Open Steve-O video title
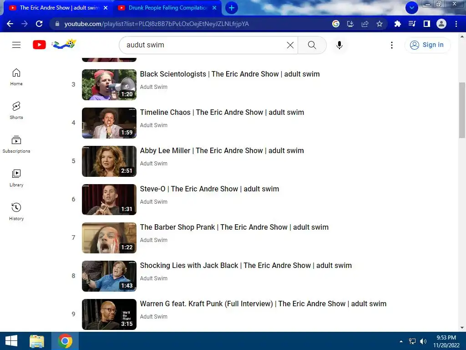This screenshot has height=350, width=466. coord(209,189)
